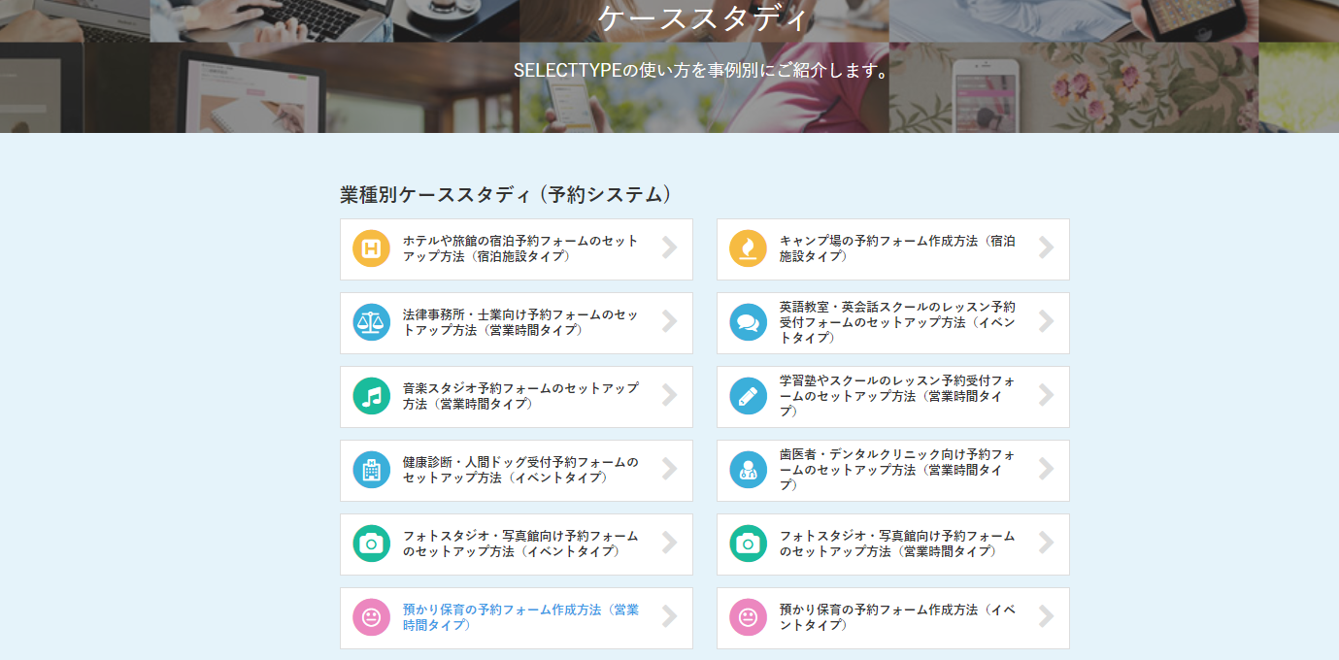
Task: Click the blue scales icon for law firms
Action: point(370,322)
